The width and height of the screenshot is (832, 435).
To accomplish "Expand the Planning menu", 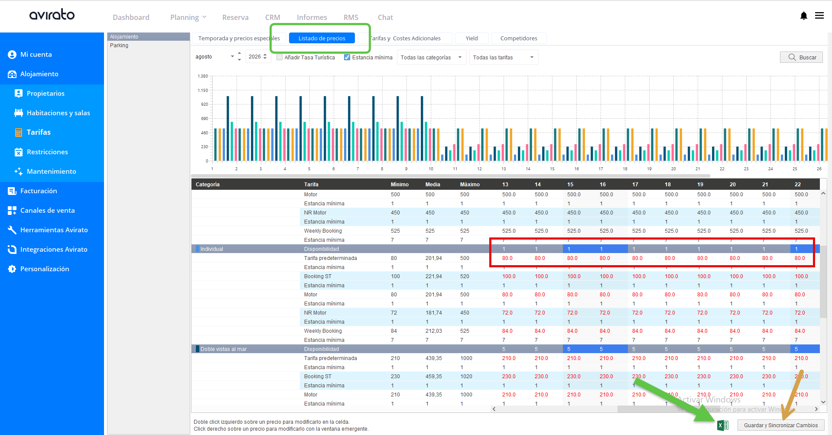I will pos(188,17).
